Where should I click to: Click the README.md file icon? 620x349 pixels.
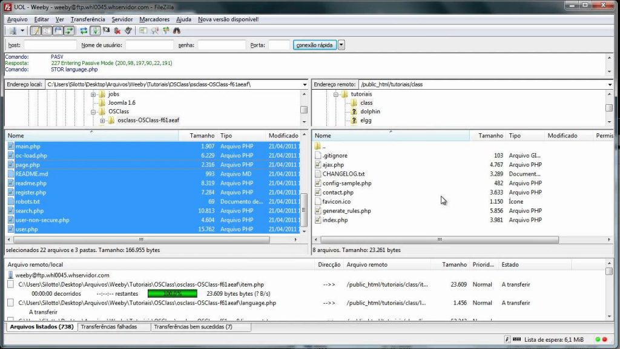click(11, 174)
